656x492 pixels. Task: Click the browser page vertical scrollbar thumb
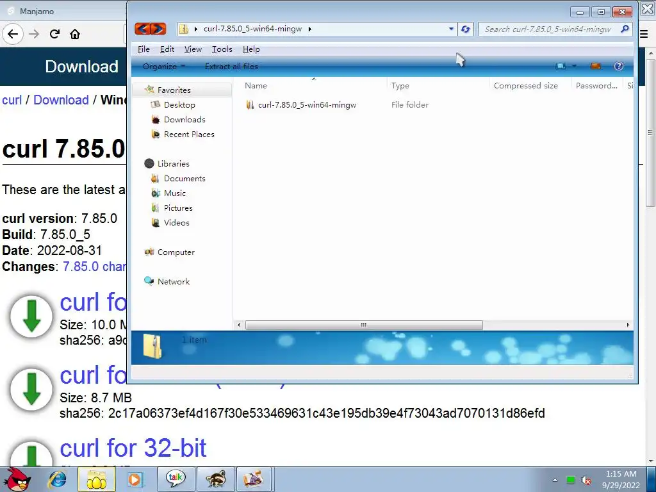pos(650,133)
